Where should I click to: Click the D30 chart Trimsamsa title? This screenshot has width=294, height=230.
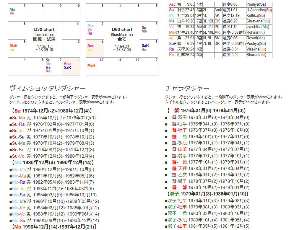[44, 30]
